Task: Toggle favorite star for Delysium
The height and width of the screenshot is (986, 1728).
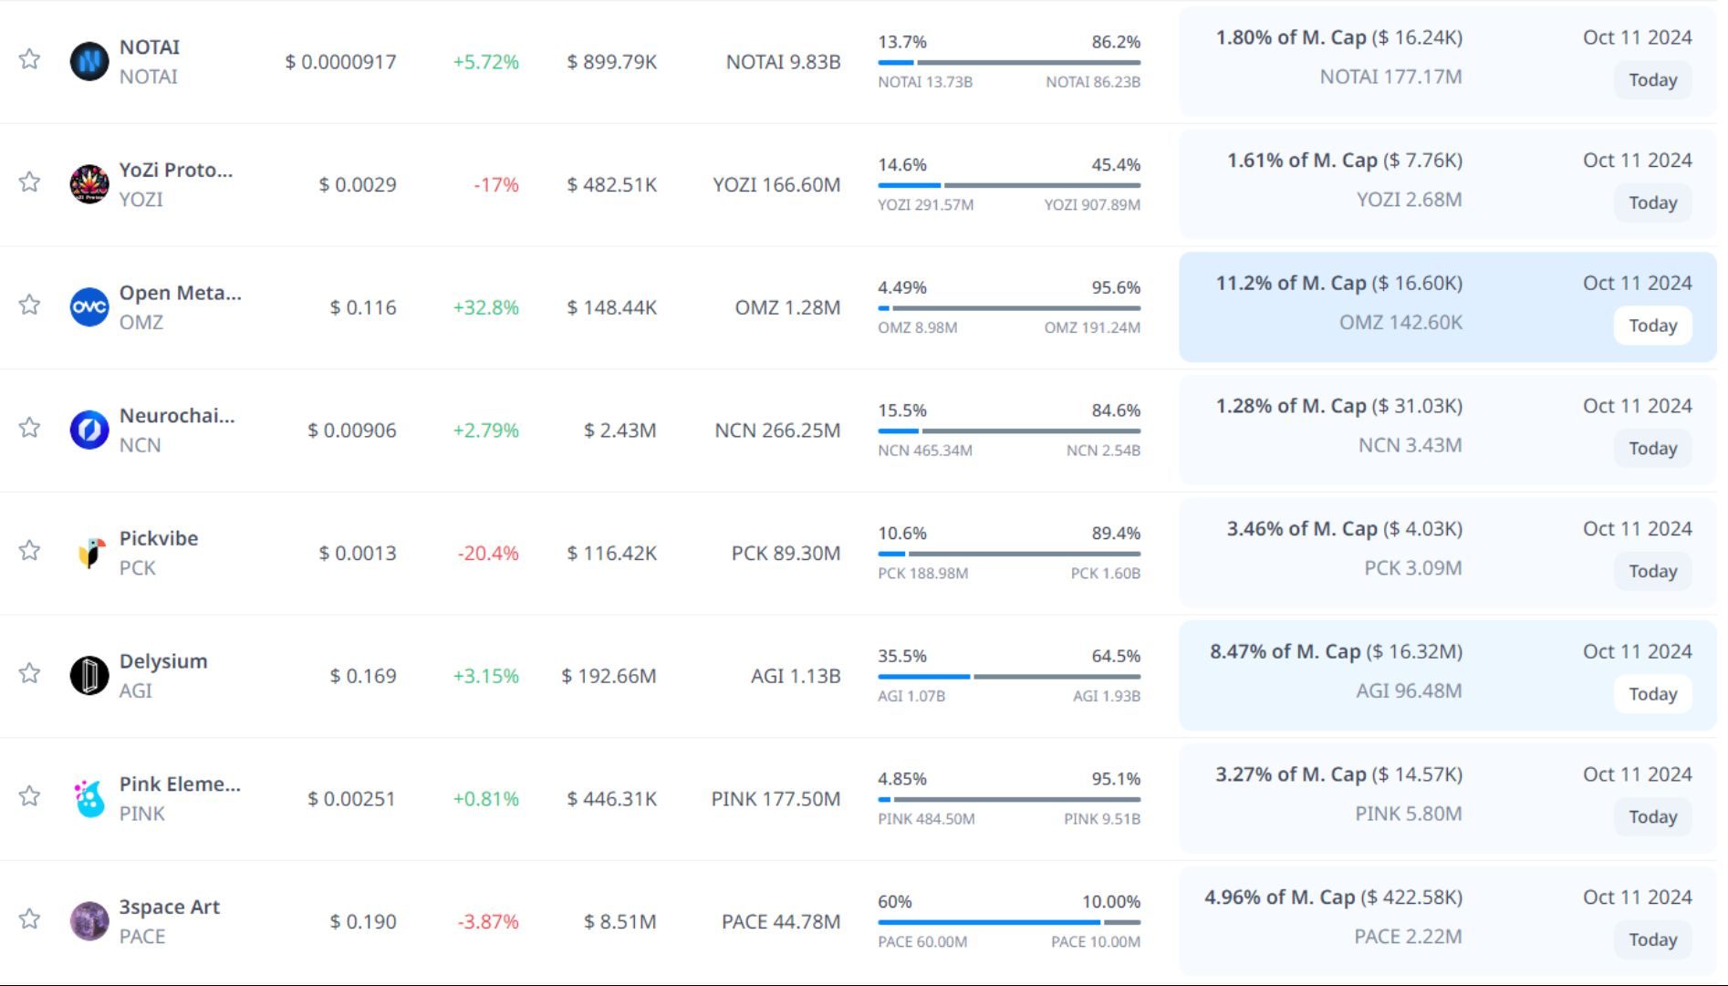Action: [x=30, y=673]
